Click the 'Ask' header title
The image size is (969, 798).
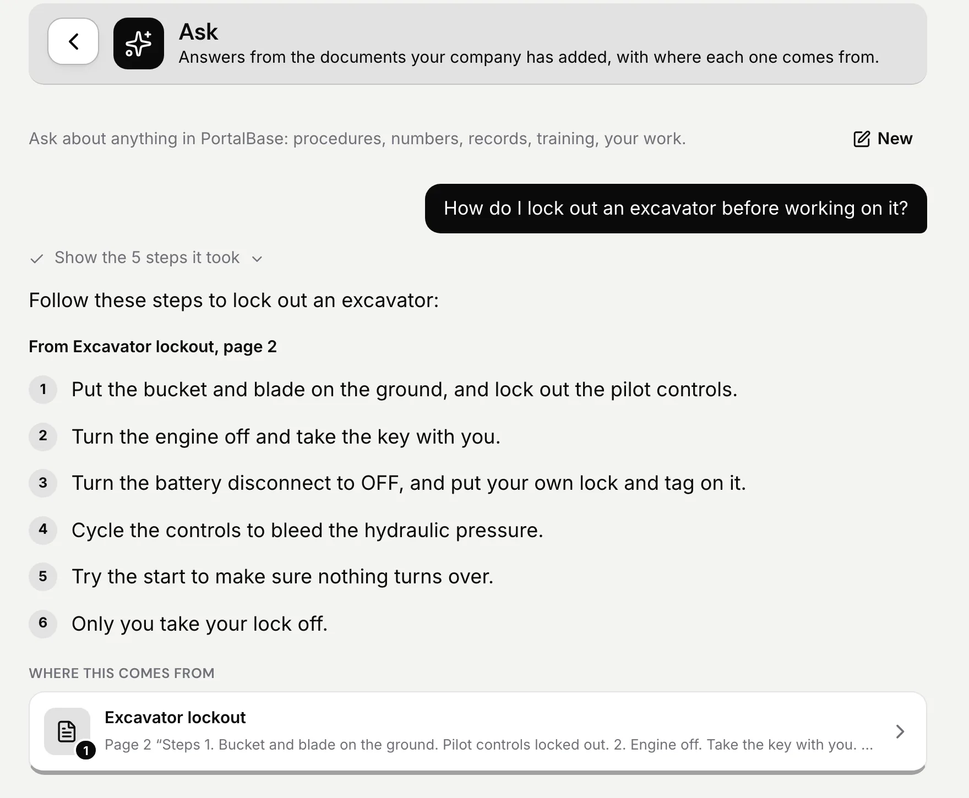[x=198, y=32]
